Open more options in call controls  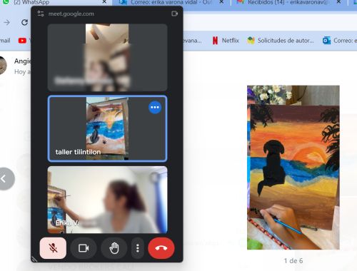coord(138,248)
